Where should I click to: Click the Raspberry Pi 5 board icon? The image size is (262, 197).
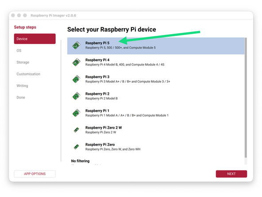click(x=77, y=45)
